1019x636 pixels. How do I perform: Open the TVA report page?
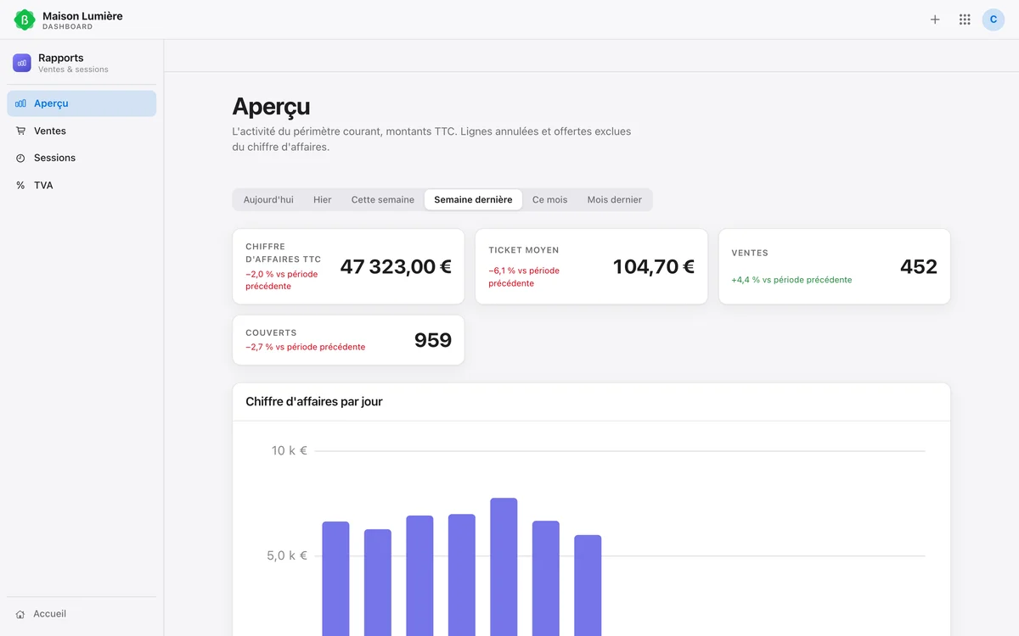coord(82,185)
